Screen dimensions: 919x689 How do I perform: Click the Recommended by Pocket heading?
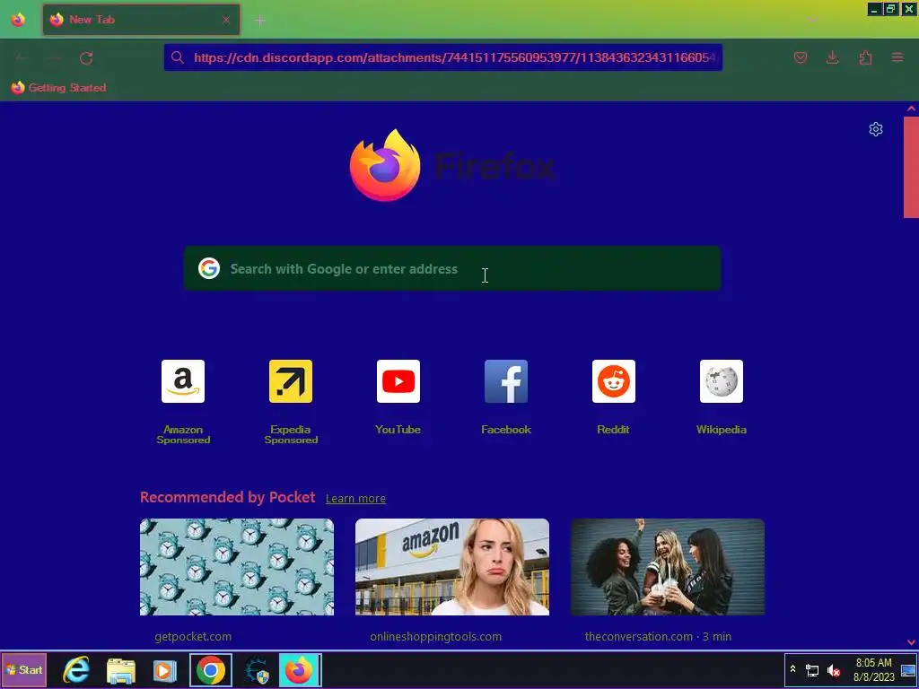(227, 497)
